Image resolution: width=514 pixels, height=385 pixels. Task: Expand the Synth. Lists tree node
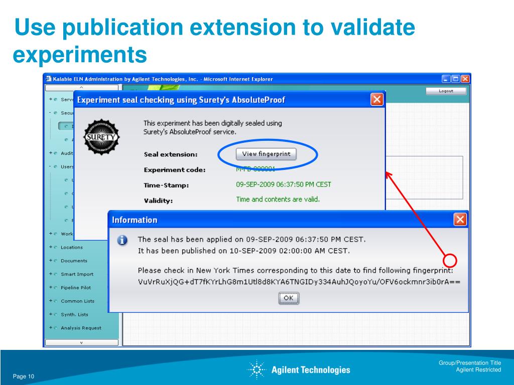(51, 314)
